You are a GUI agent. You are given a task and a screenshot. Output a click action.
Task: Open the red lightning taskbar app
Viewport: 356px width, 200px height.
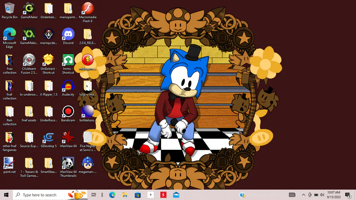(163, 195)
